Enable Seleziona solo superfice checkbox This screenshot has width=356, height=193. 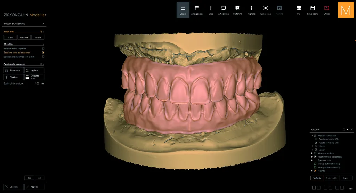[x=43, y=49]
